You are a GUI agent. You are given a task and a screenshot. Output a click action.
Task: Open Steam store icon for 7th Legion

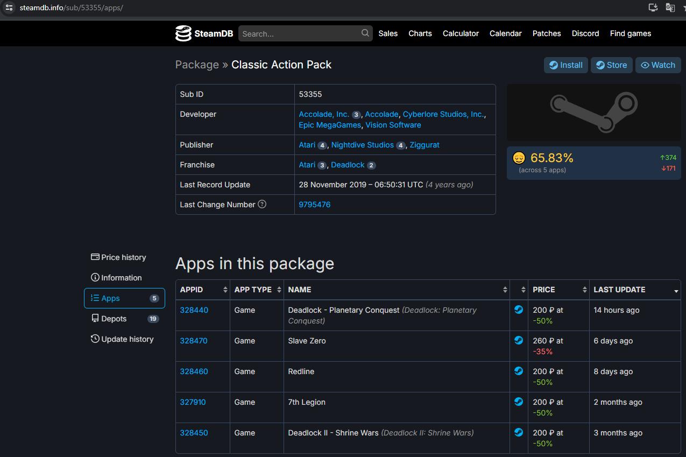click(x=519, y=402)
